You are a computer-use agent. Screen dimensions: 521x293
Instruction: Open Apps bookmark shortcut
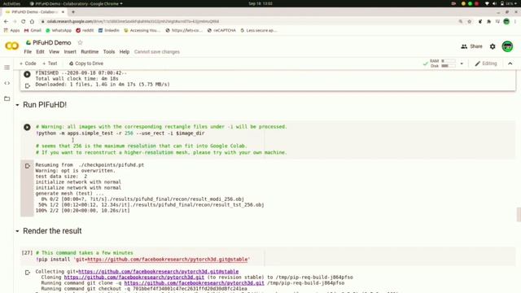point(12,30)
